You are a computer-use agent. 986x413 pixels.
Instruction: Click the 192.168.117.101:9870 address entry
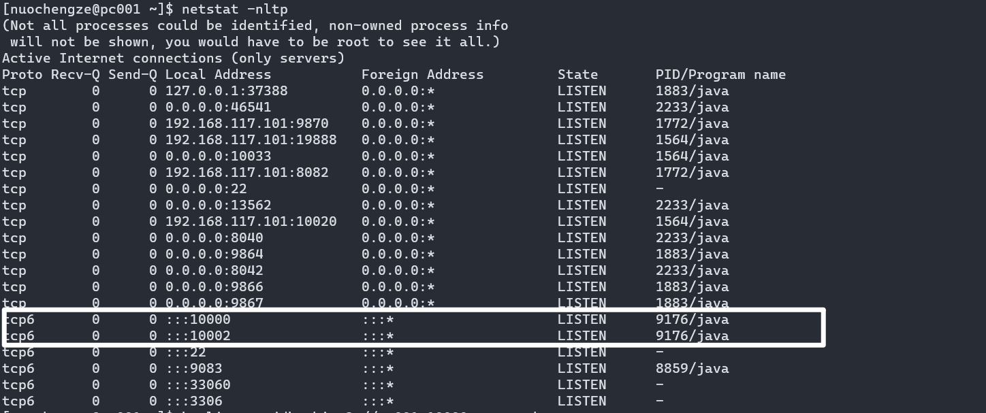pos(246,124)
